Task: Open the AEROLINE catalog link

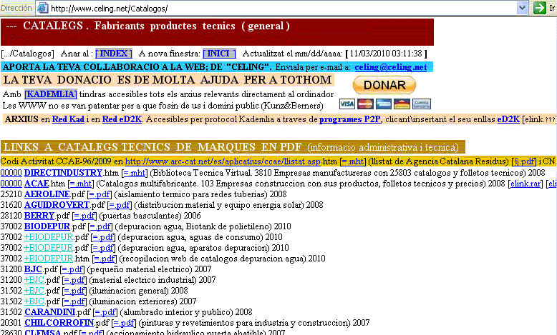Action: [x=47, y=194]
